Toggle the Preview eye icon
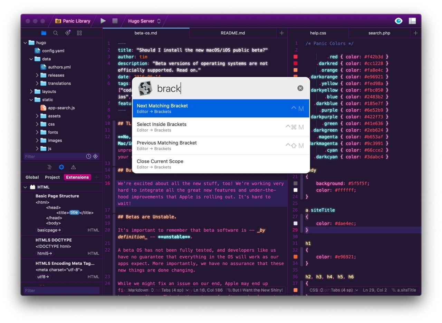Image resolution: width=442 pixels, height=323 pixels. pos(398,21)
